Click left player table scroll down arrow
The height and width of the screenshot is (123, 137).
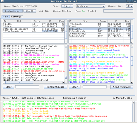coord(66,42)
